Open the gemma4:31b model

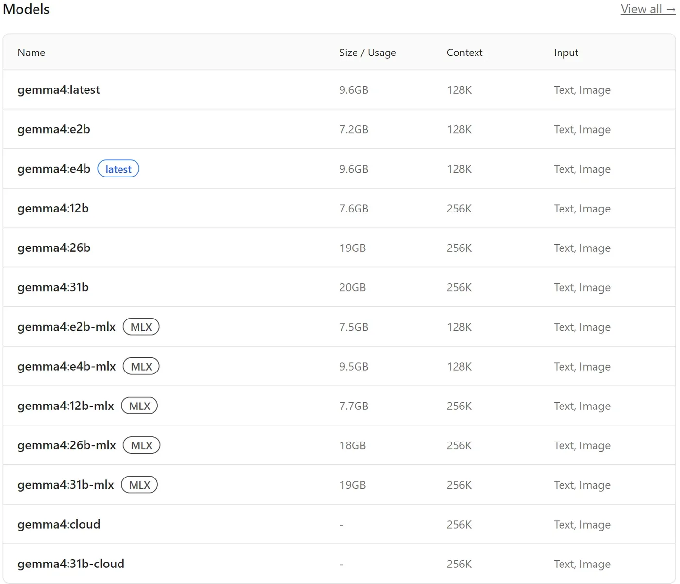click(x=53, y=287)
